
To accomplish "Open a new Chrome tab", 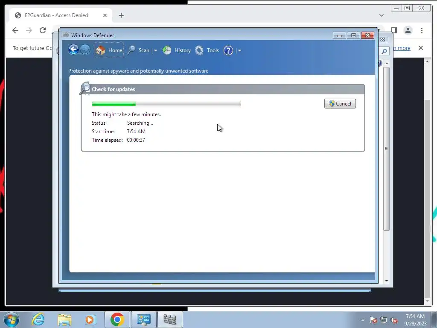I will (121, 15).
